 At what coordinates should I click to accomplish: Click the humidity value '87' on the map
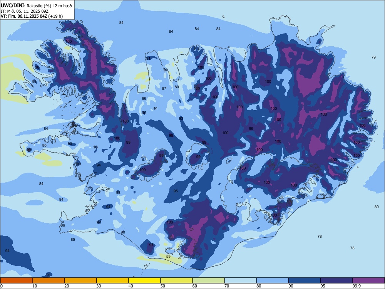(164, 89)
